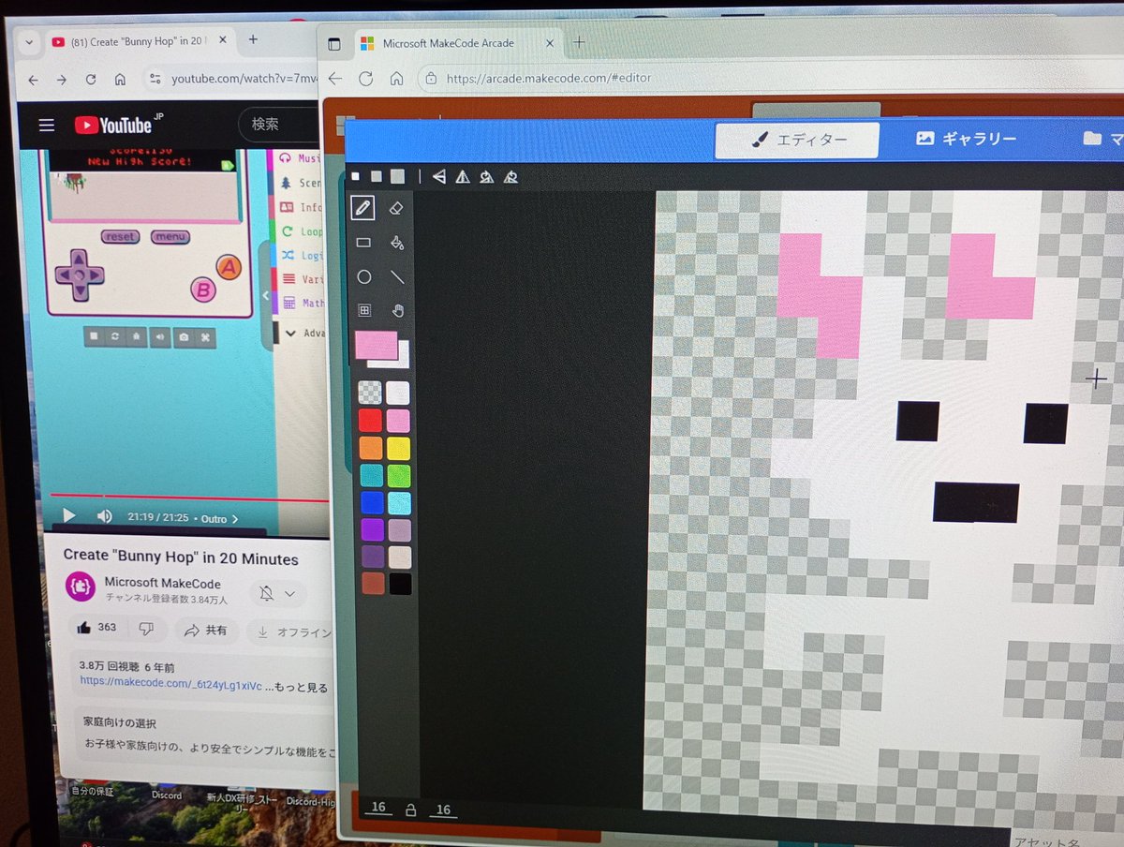This screenshot has height=847, width=1124.
Task: Choose the largest brush size
Action: (398, 175)
